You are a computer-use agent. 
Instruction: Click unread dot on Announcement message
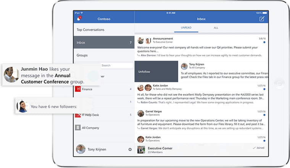tap(264, 42)
